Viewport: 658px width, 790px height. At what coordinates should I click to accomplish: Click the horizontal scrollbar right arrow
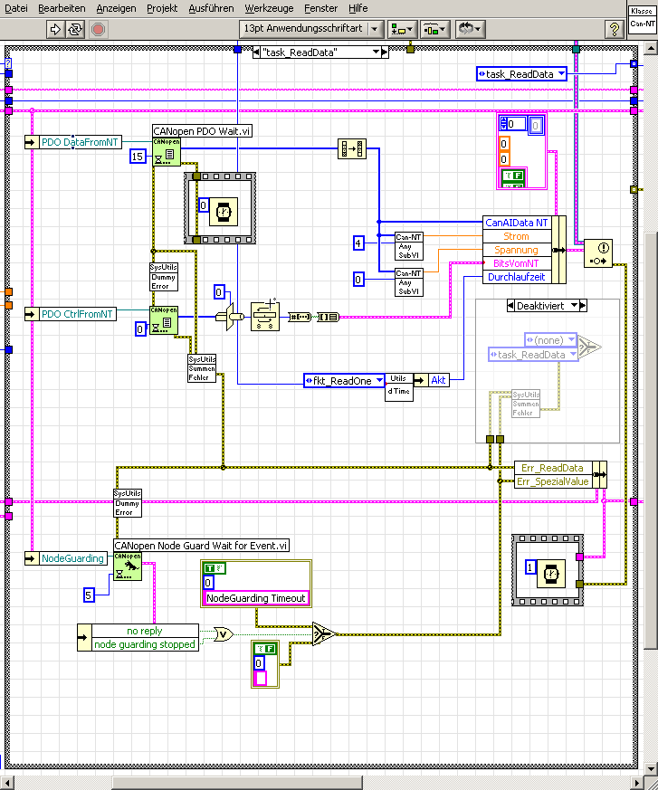pos(637,783)
